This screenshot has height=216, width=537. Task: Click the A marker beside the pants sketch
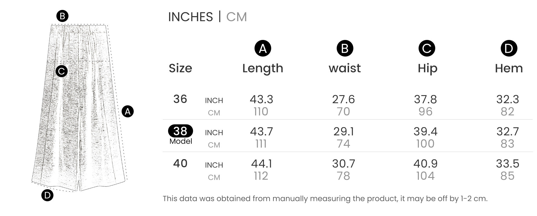click(128, 111)
